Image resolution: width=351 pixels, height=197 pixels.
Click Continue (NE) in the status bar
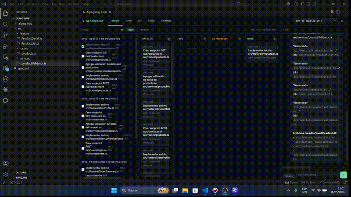[329, 183]
